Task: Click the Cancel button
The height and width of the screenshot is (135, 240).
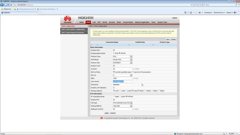Action: coord(113,113)
